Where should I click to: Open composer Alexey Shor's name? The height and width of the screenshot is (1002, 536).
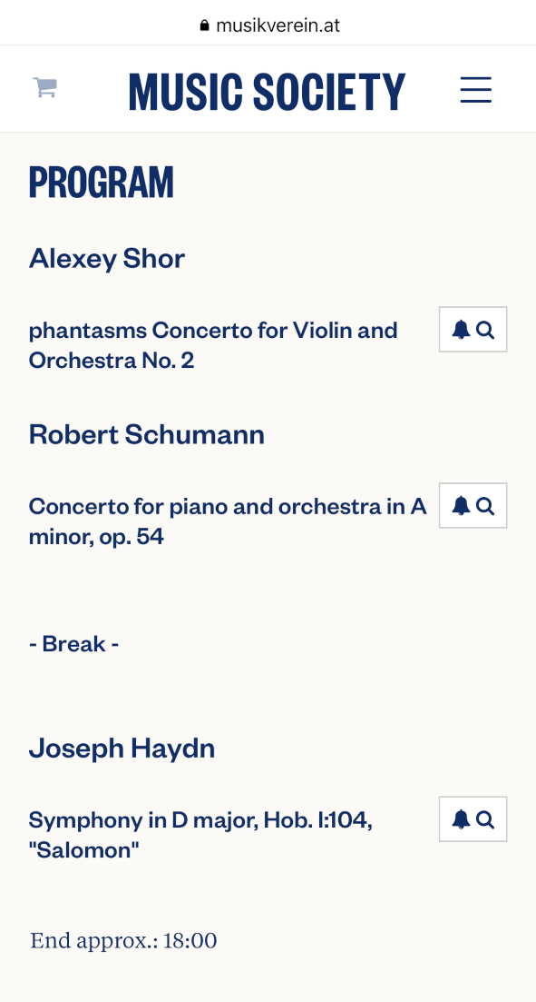(x=107, y=259)
